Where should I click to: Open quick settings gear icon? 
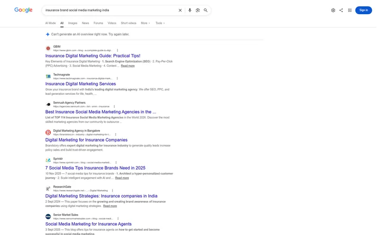pyautogui.click(x=333, y=10)
